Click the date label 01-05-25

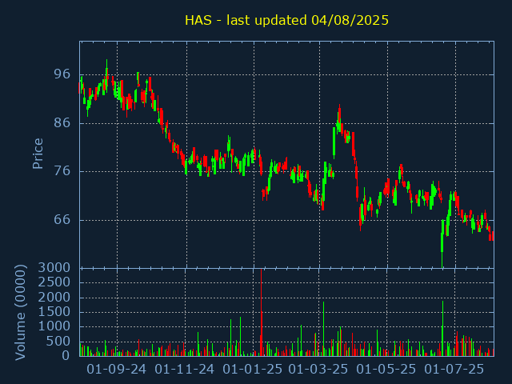pyautogui.click(x=386, y=370)
